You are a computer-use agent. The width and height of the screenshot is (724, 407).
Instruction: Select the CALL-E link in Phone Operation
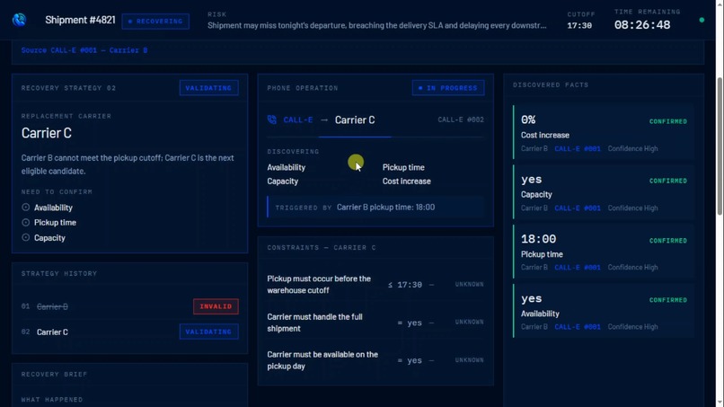click(298, 120)
